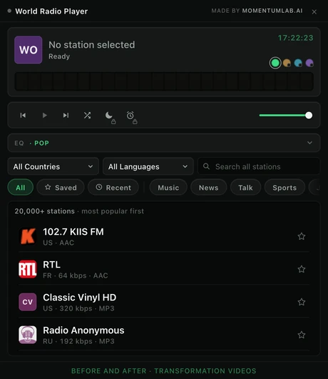The height and width of the screenshot is (379, 328).
Task: Favorite RTL station with star
Action: [x=302, y=269]
